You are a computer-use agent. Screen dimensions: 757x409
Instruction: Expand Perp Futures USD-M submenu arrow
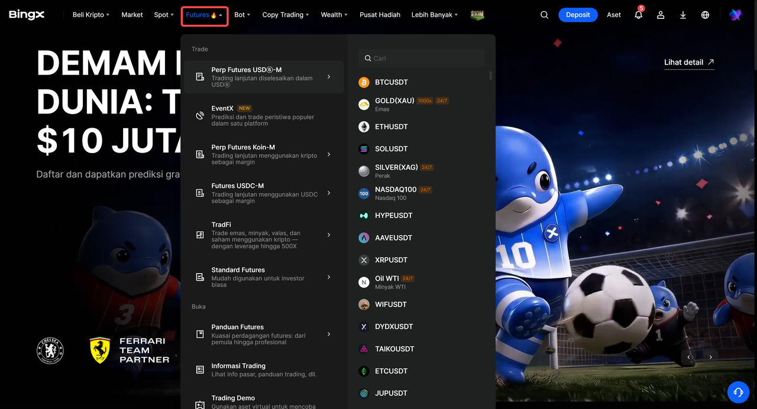click(x=329, y=77)
